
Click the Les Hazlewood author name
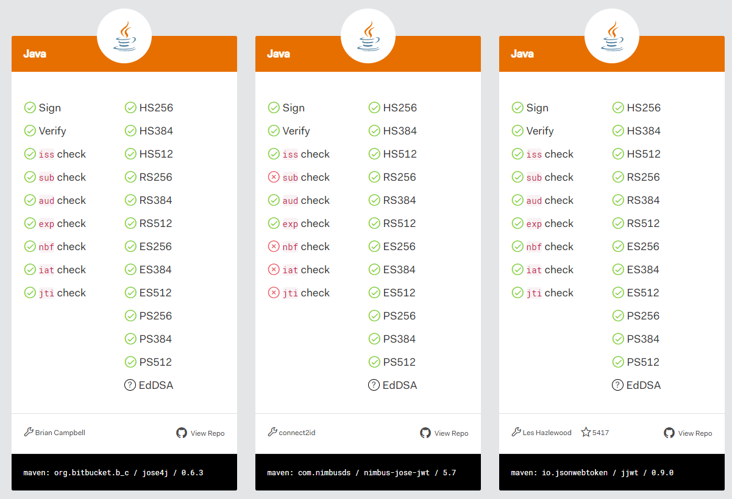547,433
